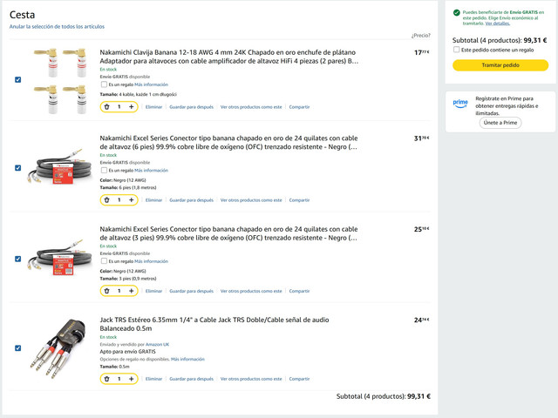Increase quantity of Jack TRS Estéreo cable

point(132,379)
